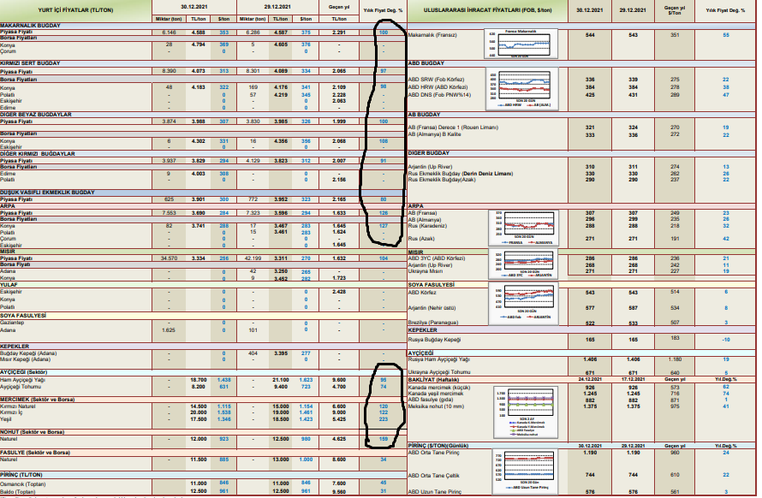Click the 'YURT İÇİ FİYATLAR (TL/TON)' header
This screenshot has width=762, height=498.
75,10
